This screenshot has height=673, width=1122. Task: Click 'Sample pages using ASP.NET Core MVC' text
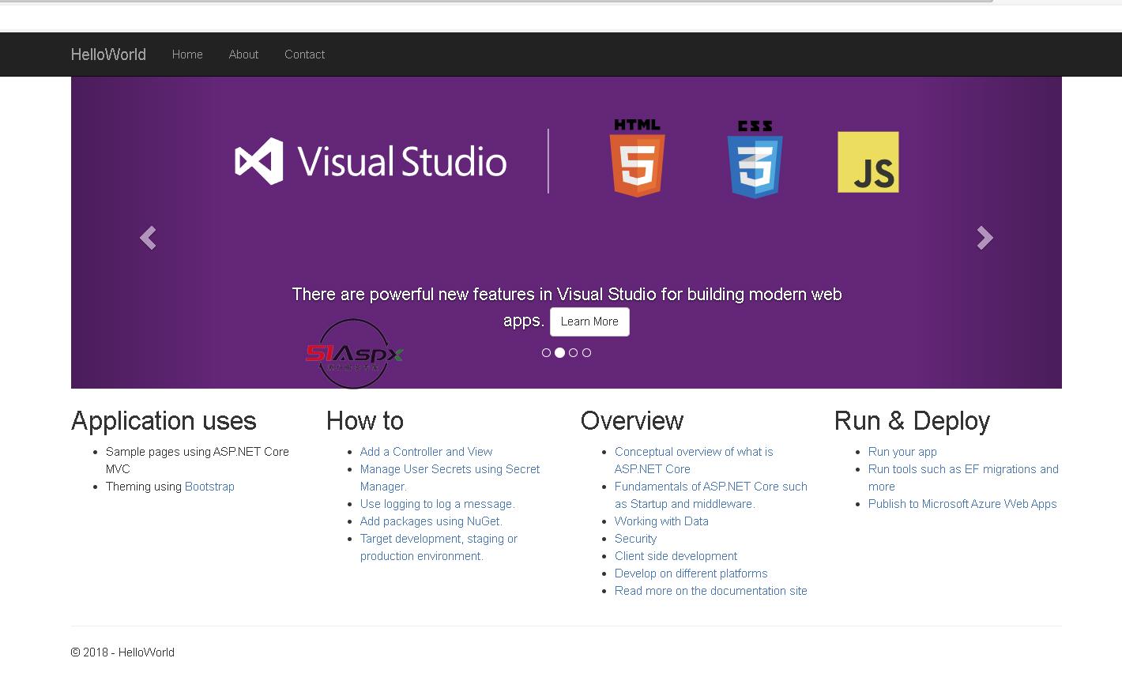pyautogui.click(x=198, y=461)
